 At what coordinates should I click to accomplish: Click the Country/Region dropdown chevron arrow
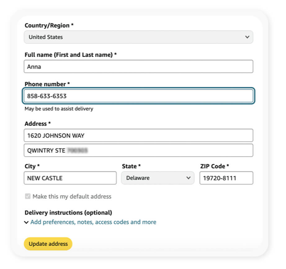[247, 37]
